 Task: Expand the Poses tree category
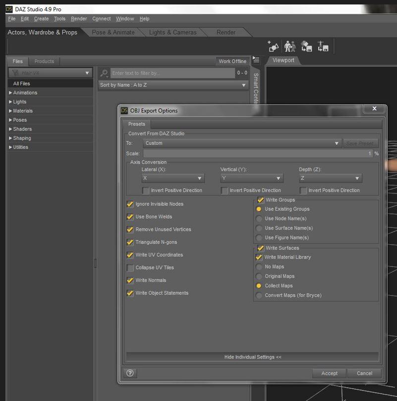pos(10,120)
